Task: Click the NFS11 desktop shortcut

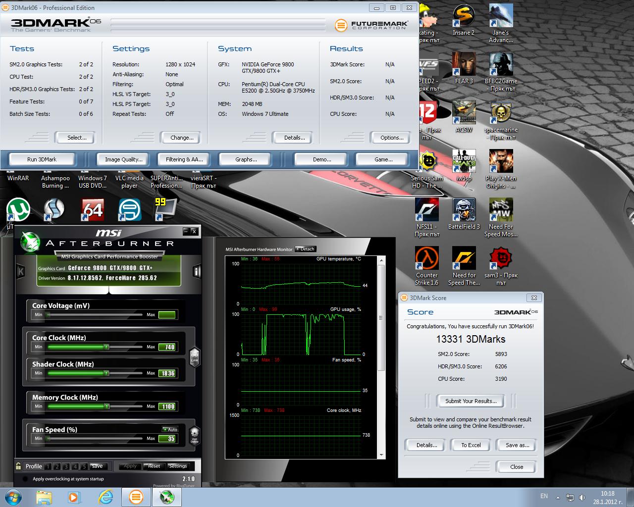Action: pos(427,218)
